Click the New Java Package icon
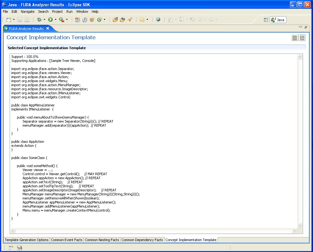 tap(85, 20)
